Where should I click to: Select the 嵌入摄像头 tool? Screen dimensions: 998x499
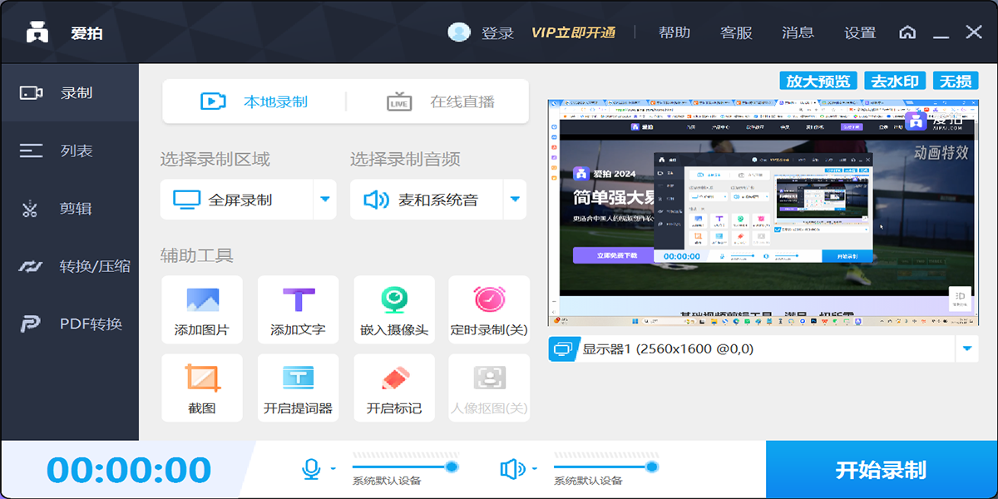(394, 309)
